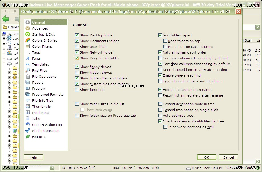This screenshot has width=262, height=172.
Task: Click the File Info Tips speech-bubble icon
Action: 28,100
